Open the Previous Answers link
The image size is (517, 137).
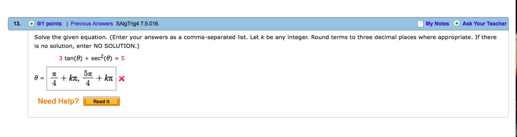(92, 24)
